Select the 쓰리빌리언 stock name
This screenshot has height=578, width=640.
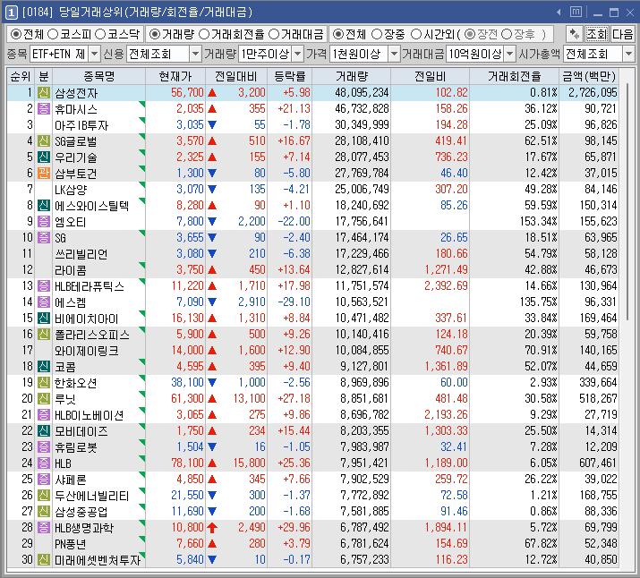[81, 254]
